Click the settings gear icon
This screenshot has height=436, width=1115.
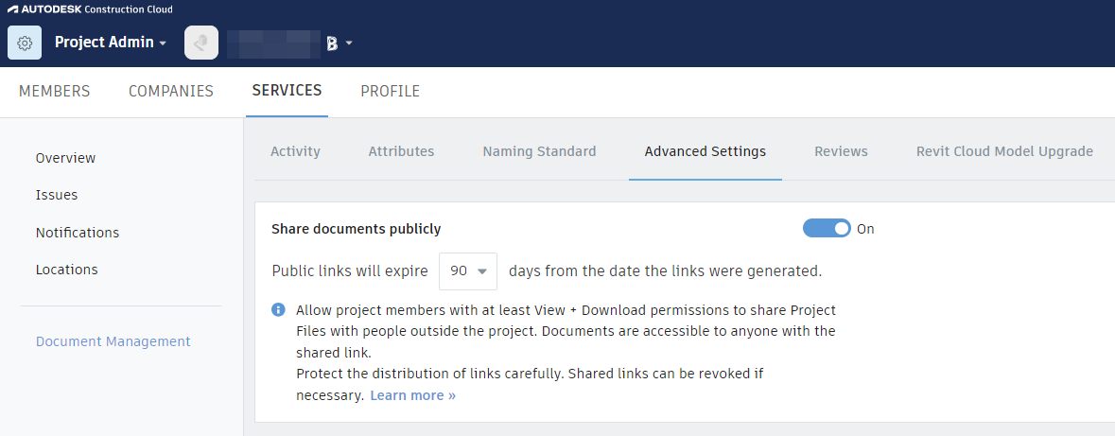click(25, 43)
